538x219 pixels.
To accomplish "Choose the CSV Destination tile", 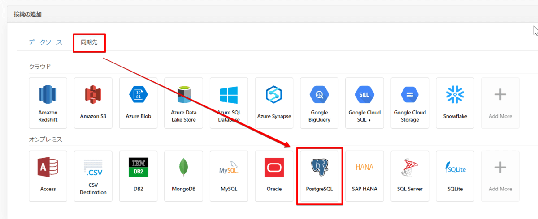I will pyautogui.click(x=93, y=176).
